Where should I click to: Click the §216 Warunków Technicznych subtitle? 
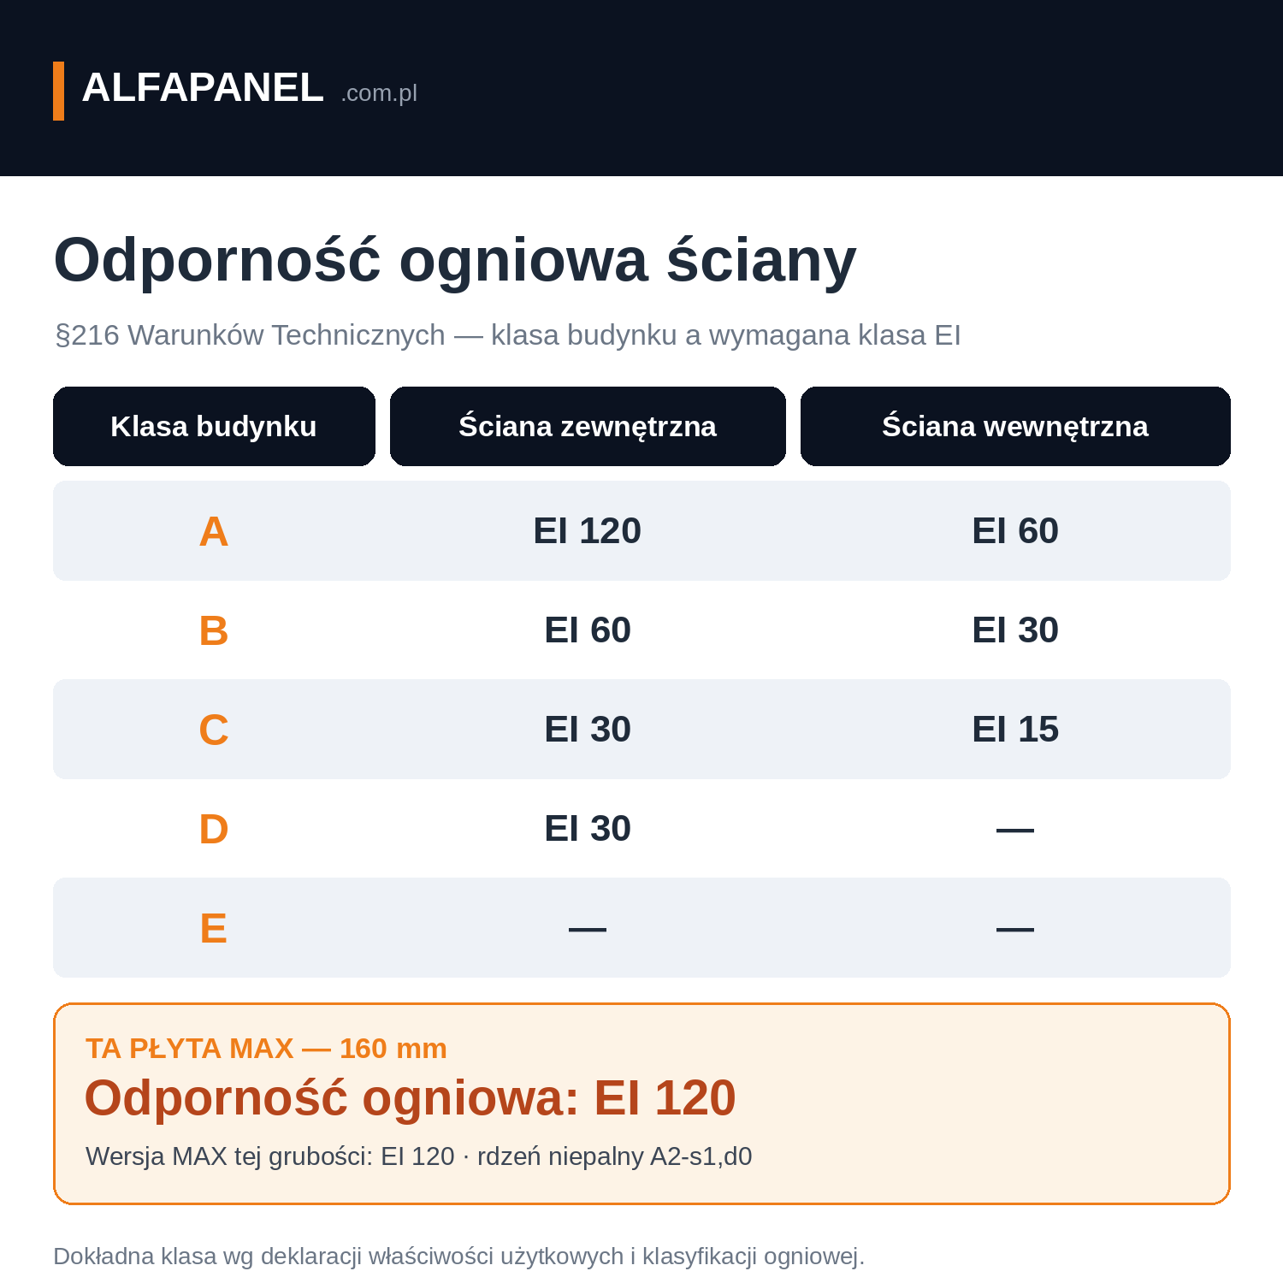(508, 335)
